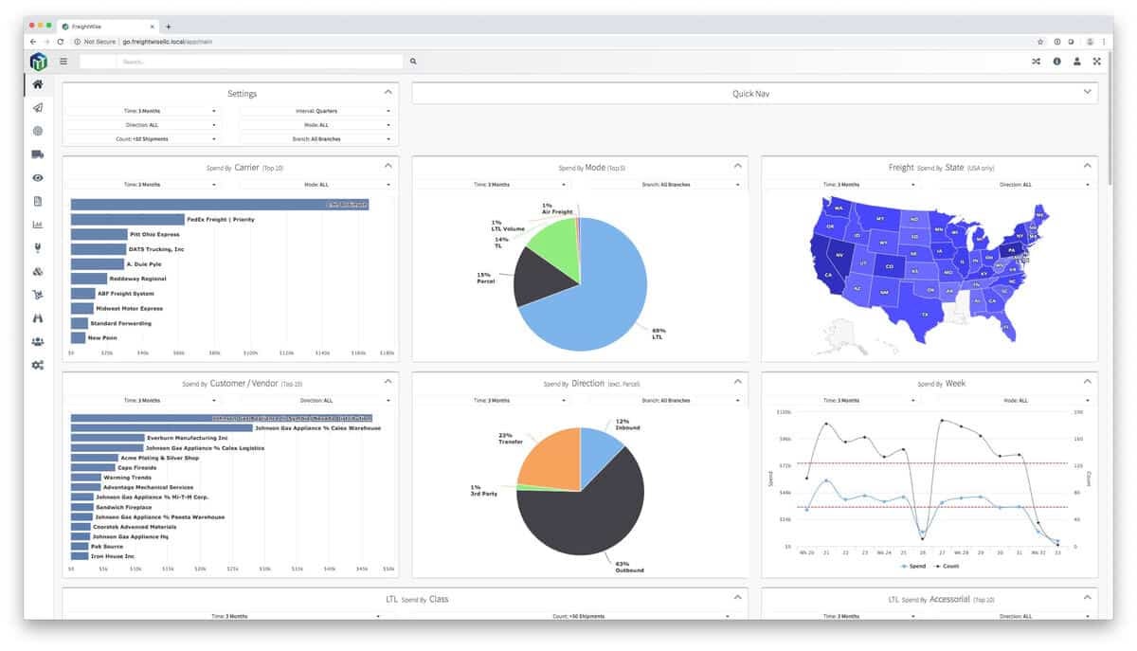This screenshot has width=1137, height=651.
Task: Open the Count: +50 Shipments settings dropdown
Action: [141, 139]
